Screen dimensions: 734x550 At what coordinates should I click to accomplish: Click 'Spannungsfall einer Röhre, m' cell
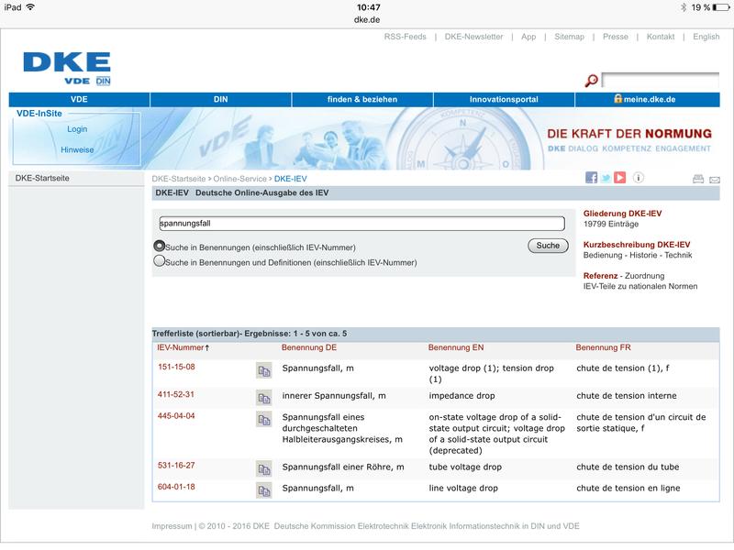pyautogui.click(x=343, y=467)
